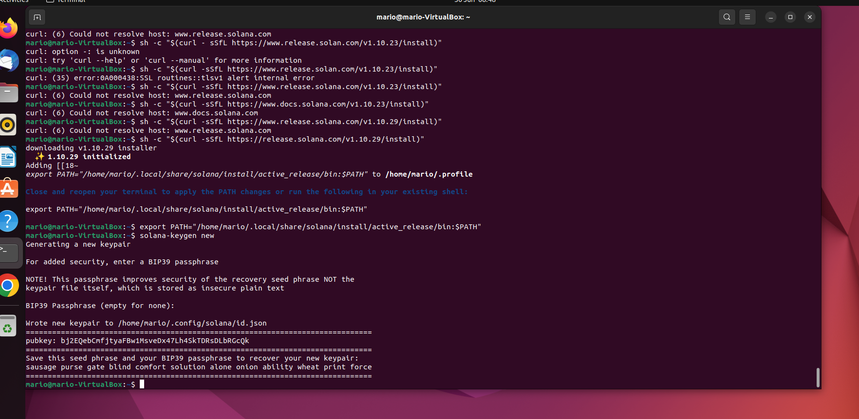Click the 'curl: try curl --help' line
Screen dimensions: 859x419
[x=164, y=60]
